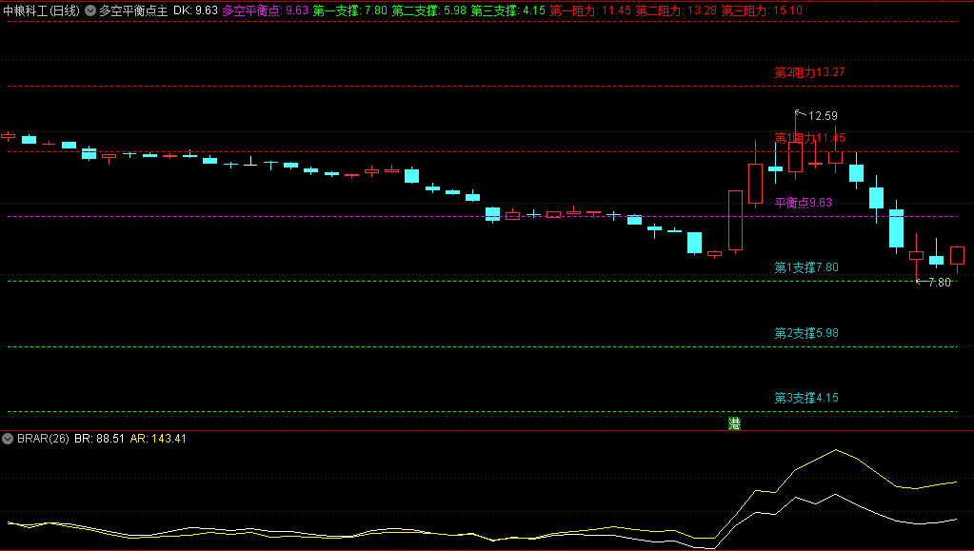Click the BRAR(26) indicator label
This screenshot has width=974, height=551.
(43, 439)
